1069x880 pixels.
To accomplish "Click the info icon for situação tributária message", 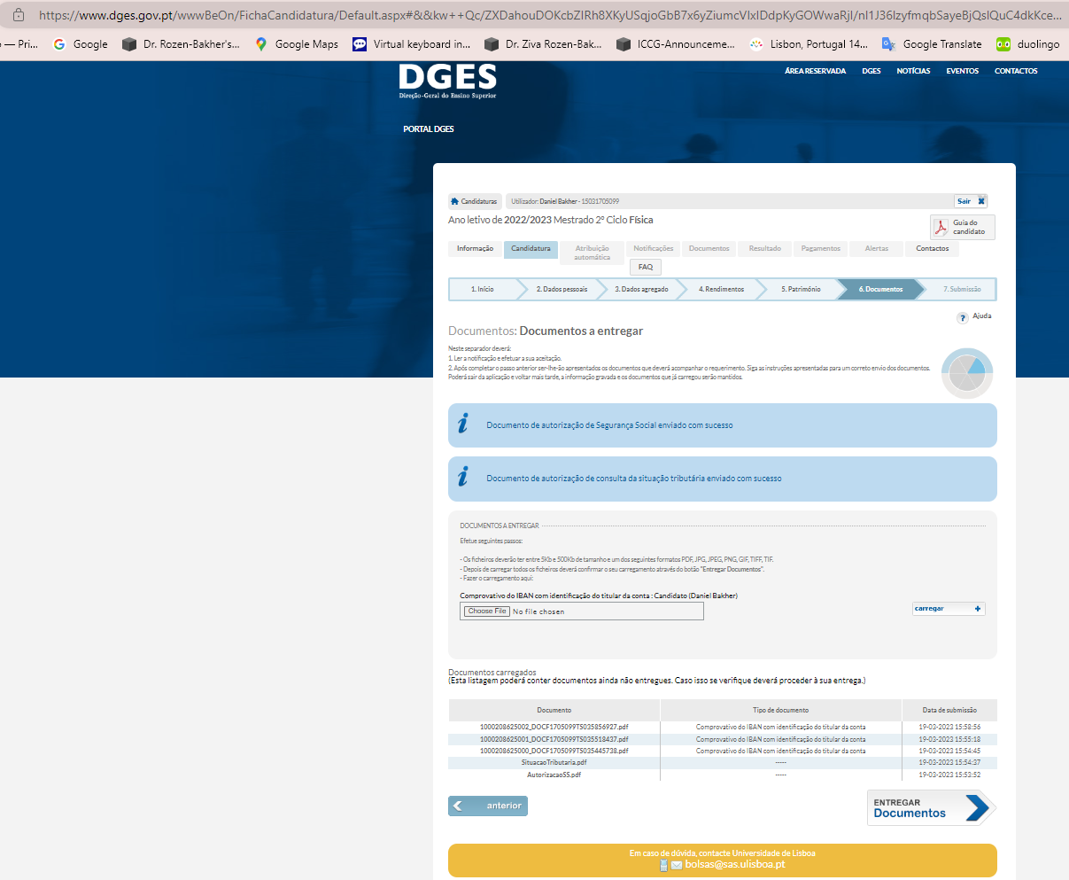I will pos(463,477).
